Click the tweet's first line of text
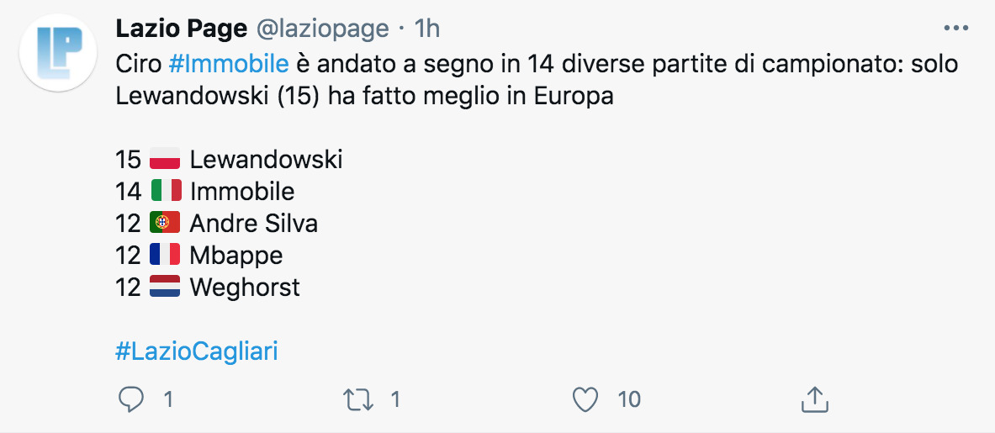 click(538, 64)
